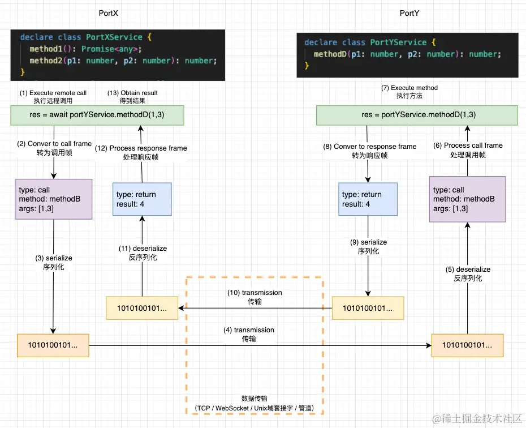This screenshot has height=428, width=526.
Task: Click the '(10) transmission 传输' arrow label
Action: pos(255,297)
